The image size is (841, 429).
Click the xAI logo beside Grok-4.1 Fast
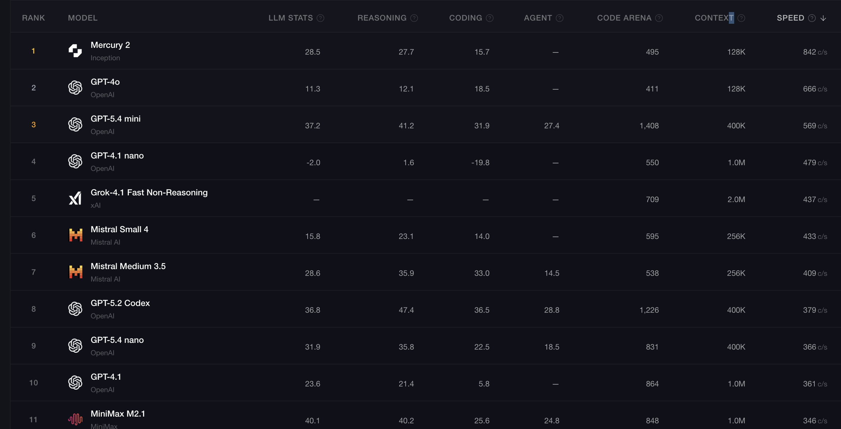(75, 198)
